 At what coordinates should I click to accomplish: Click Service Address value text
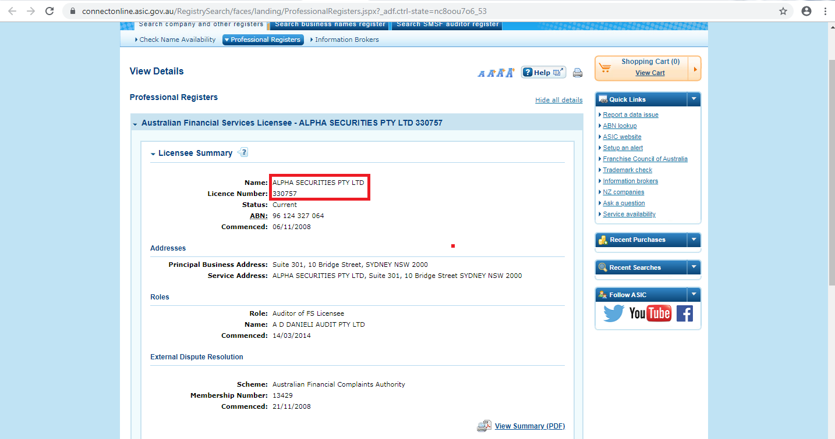(x=397, y=276)
